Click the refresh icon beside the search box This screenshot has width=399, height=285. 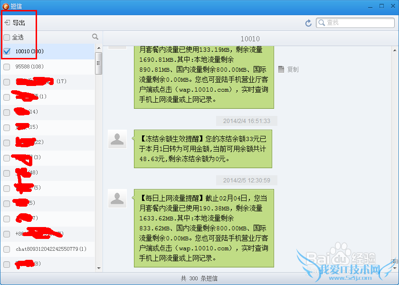point(308,23)
